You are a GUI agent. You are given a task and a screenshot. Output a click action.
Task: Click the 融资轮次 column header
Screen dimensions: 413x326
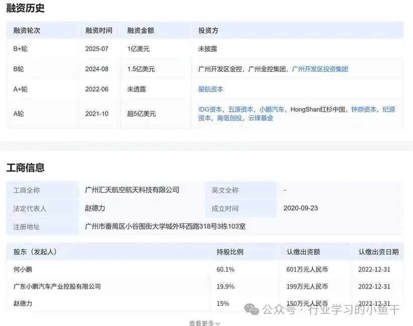click(x=27, y=30)
